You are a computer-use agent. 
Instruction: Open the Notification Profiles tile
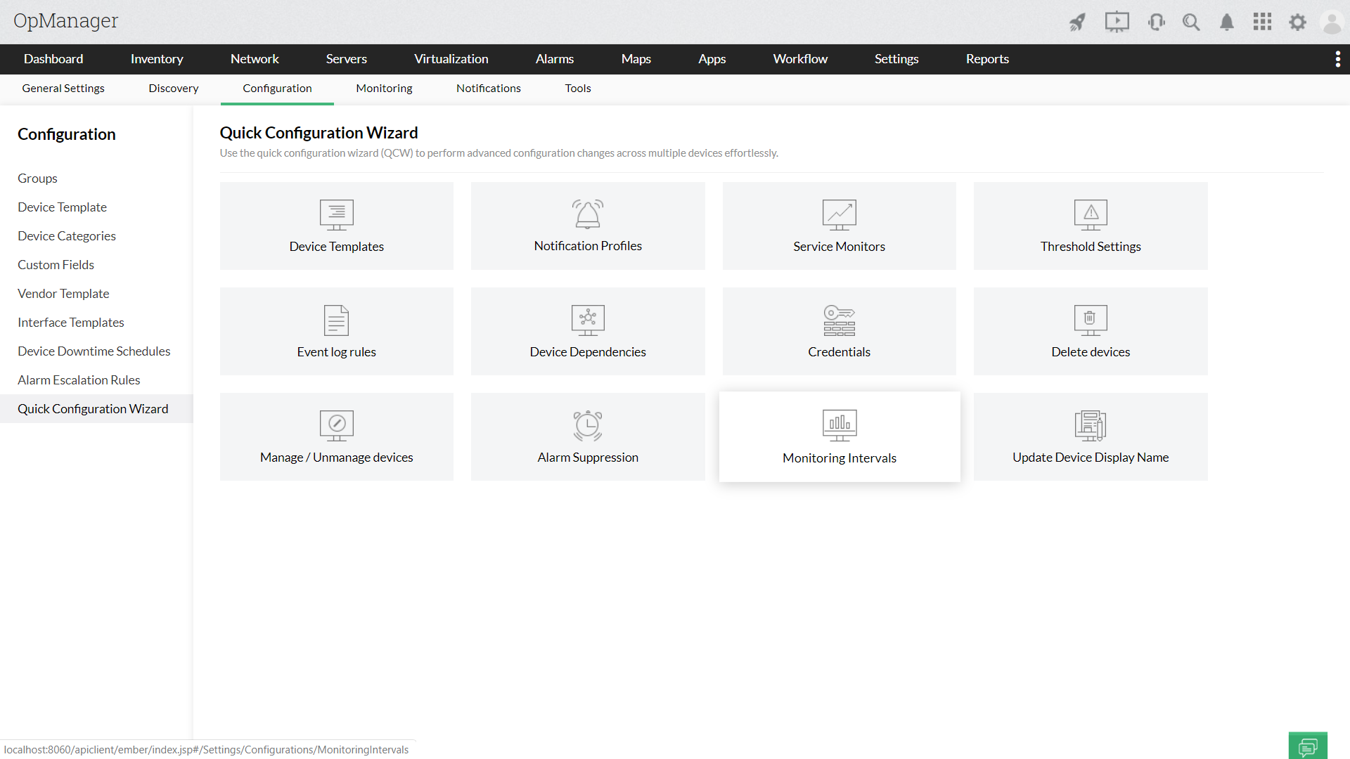588,226
